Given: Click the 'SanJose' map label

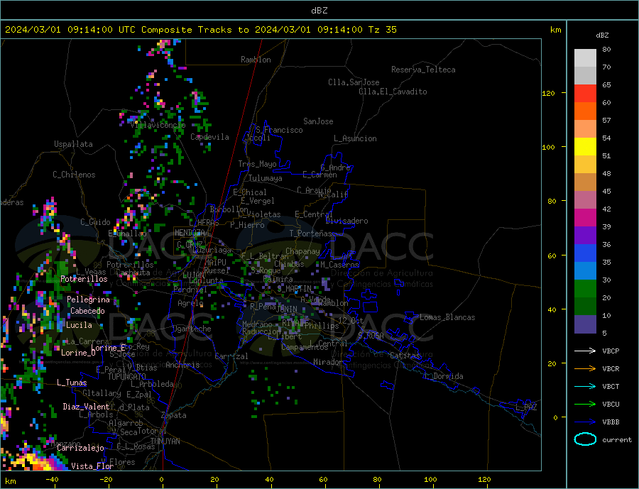Looking at the screenshot, I should 318,121.
